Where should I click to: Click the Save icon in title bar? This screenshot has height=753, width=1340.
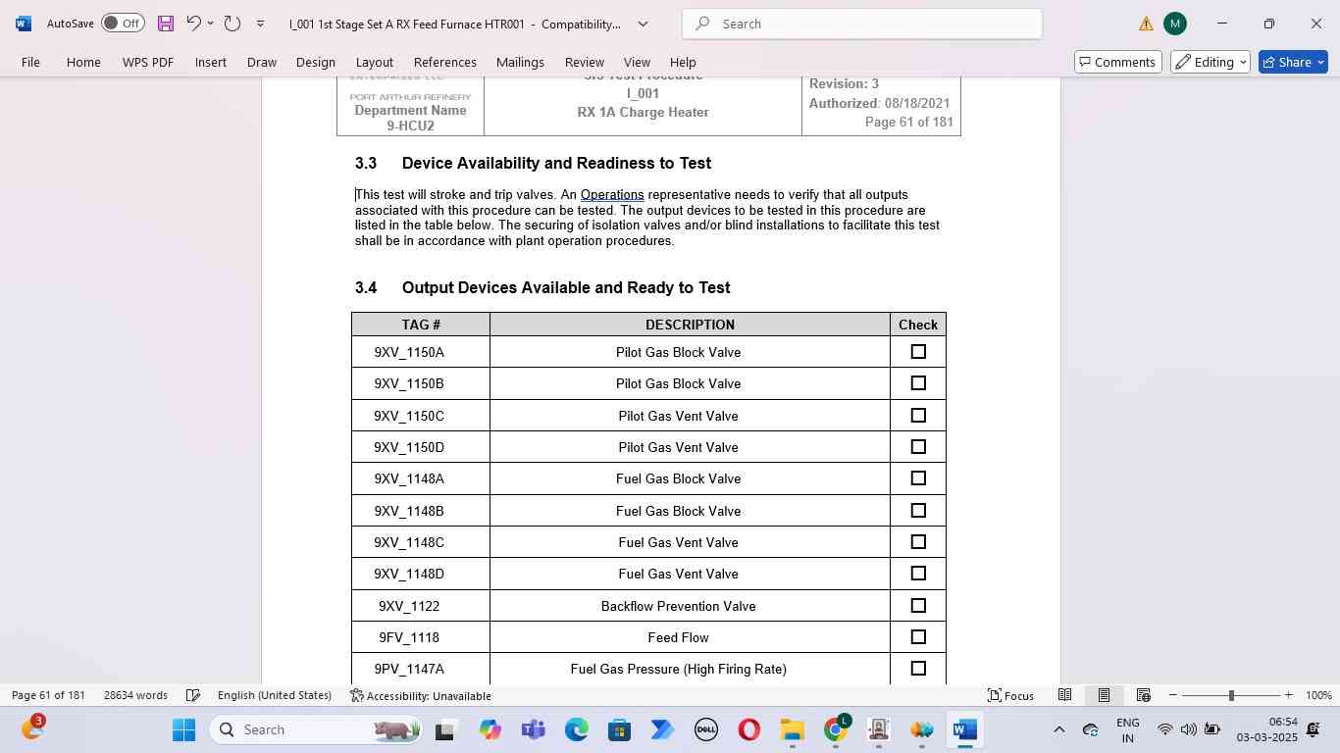[x=165, y=24]
